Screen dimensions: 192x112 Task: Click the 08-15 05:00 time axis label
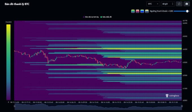pyautogui.click(x=150, y=102)
